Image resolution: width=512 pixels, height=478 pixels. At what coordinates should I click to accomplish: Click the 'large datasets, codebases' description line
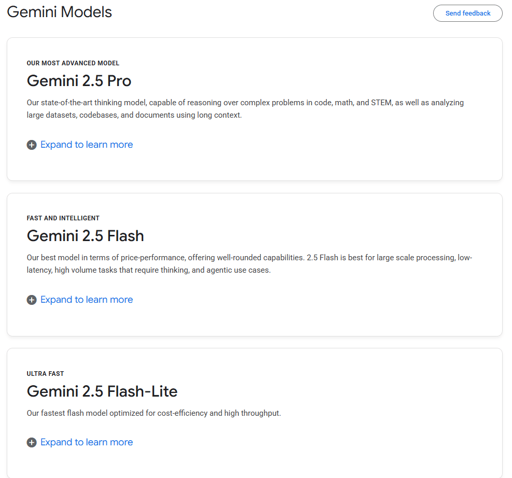pos(134,115)
